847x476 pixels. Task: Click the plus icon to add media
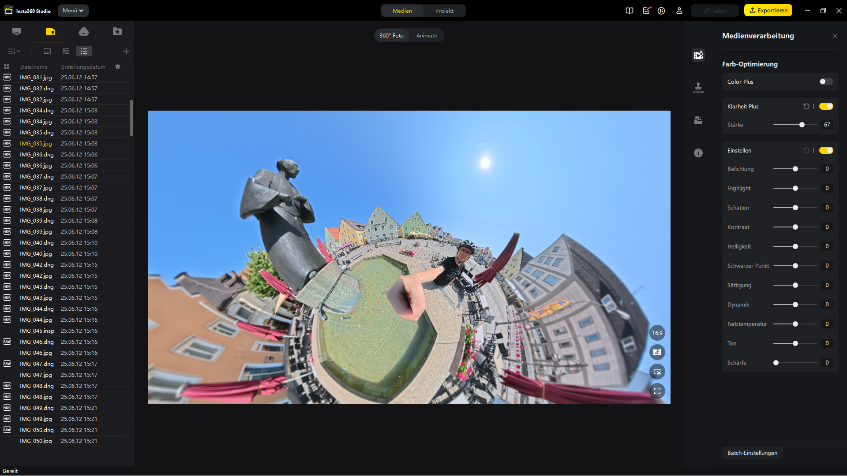pos(126,51)
